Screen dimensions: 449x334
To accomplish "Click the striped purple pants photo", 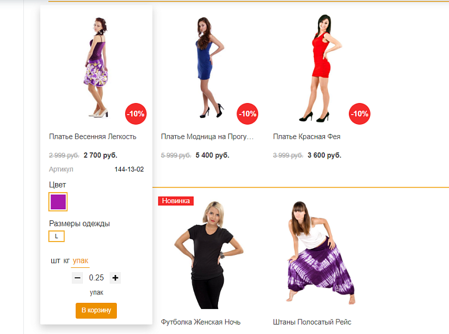I will click(321, 253).
